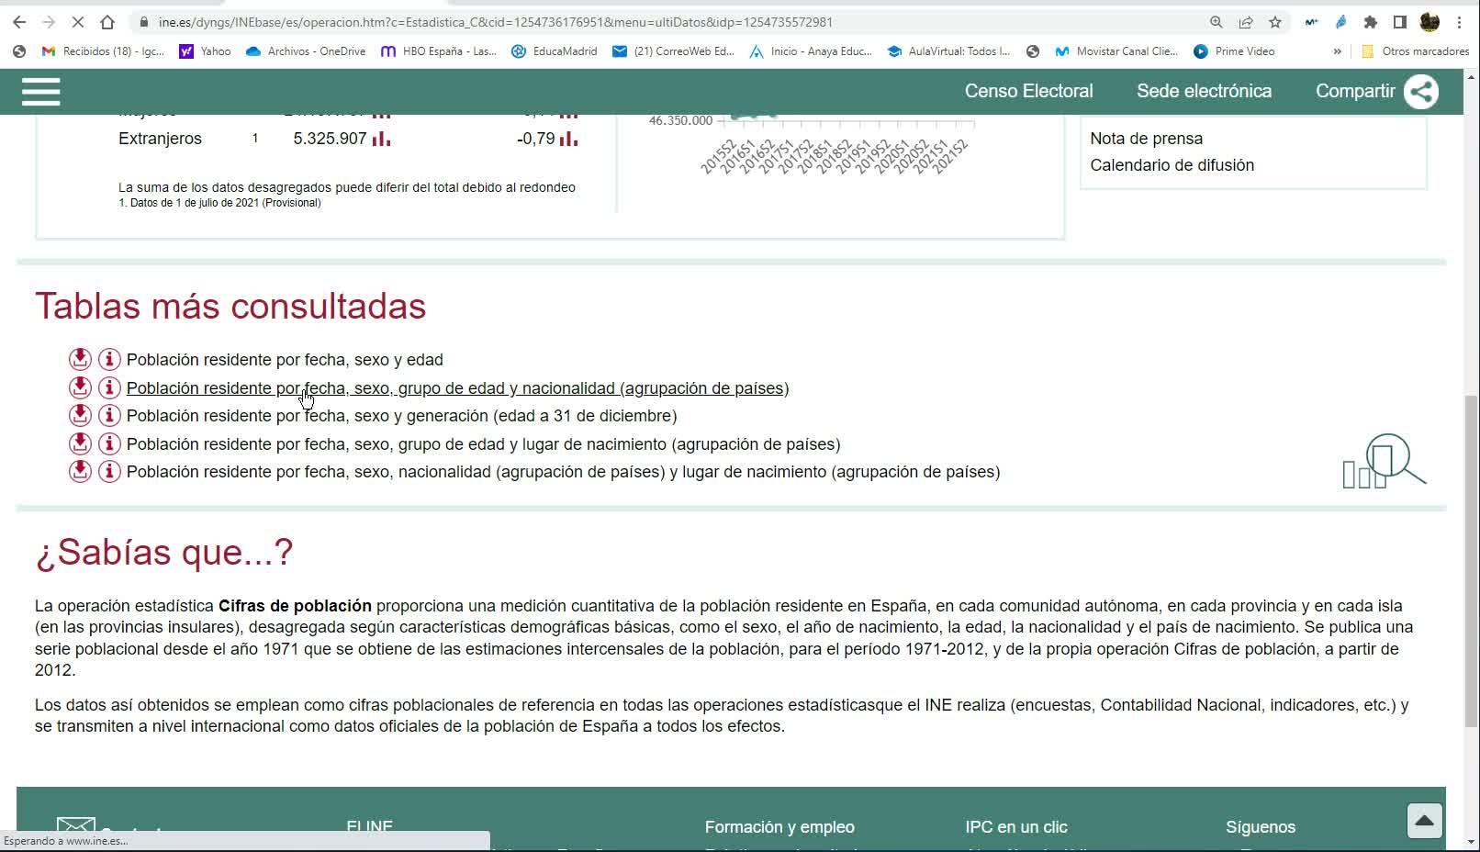
Task: Show more bookmarks with the chevron
Action: click(x=1337, y=51)
